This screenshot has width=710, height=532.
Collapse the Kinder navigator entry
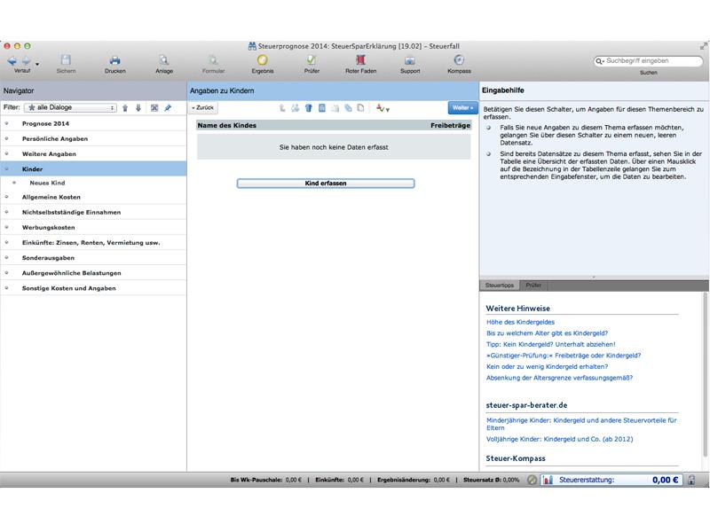(x=7, y=168)
